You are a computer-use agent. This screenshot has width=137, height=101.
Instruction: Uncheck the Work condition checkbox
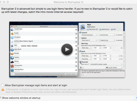click(x=80, y=51)
